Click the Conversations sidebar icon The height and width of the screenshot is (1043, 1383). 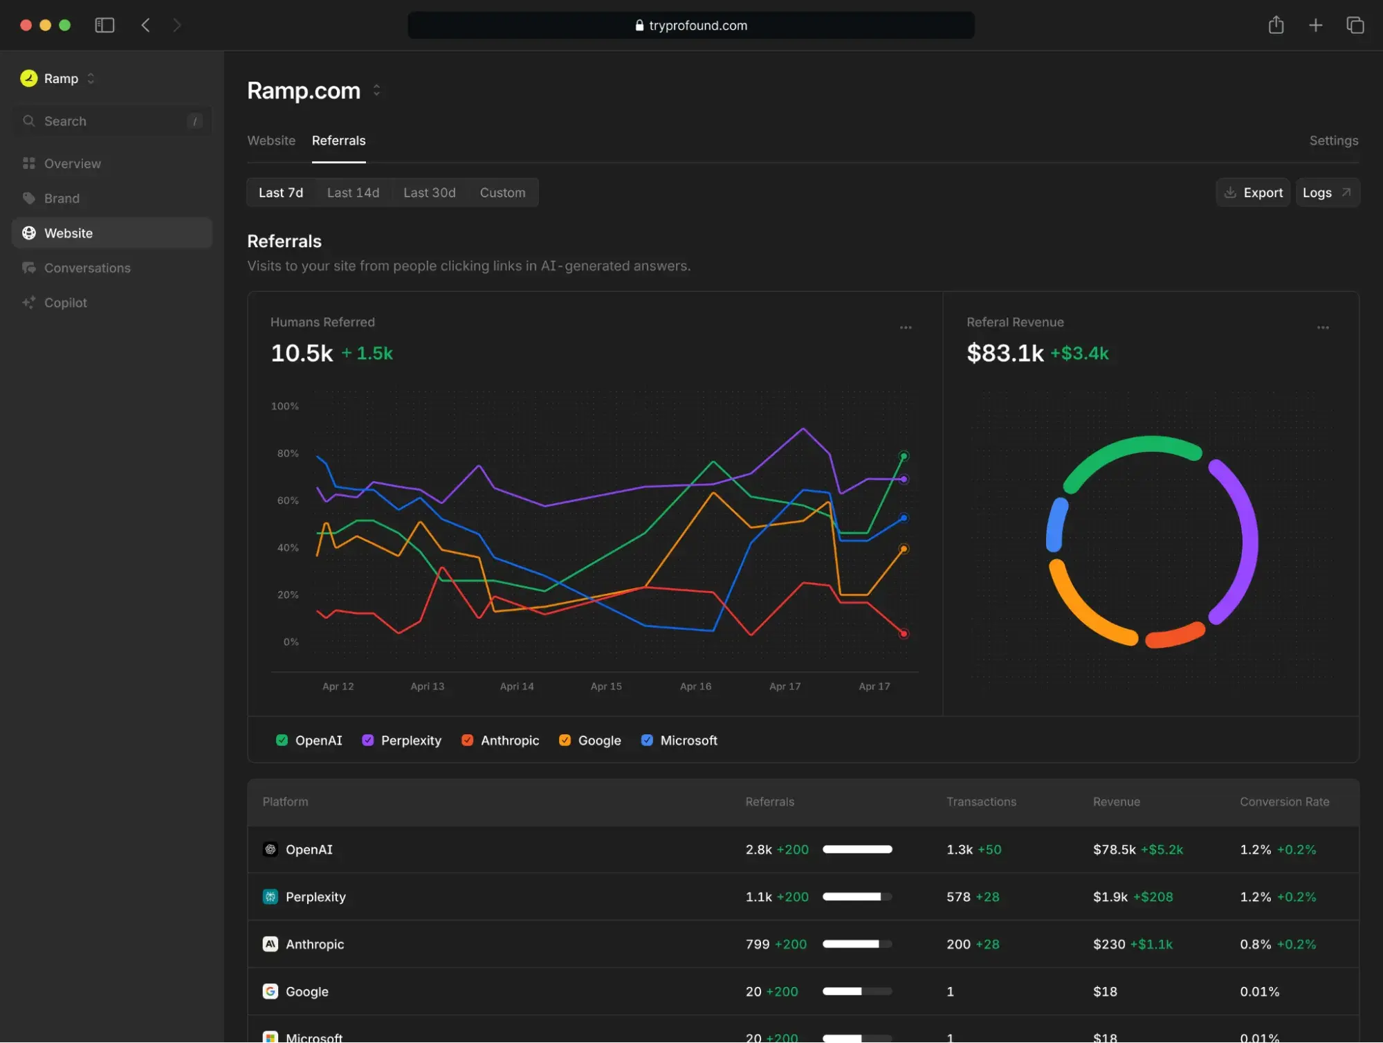29,268
